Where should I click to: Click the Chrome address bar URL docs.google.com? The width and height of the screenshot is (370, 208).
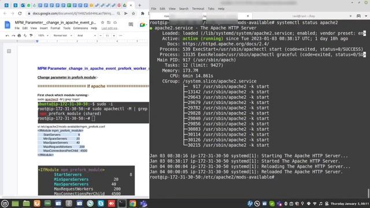[x=73, y=14]
